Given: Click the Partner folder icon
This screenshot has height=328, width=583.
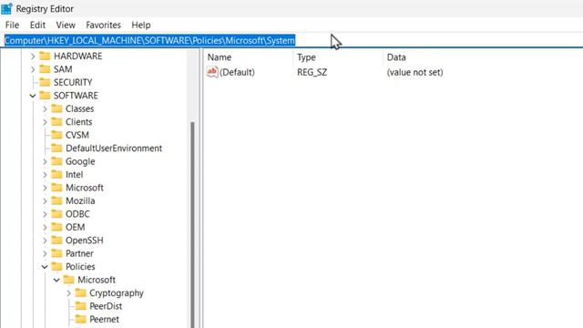Looking at the screenshot, I should click(x=56, y=253).
